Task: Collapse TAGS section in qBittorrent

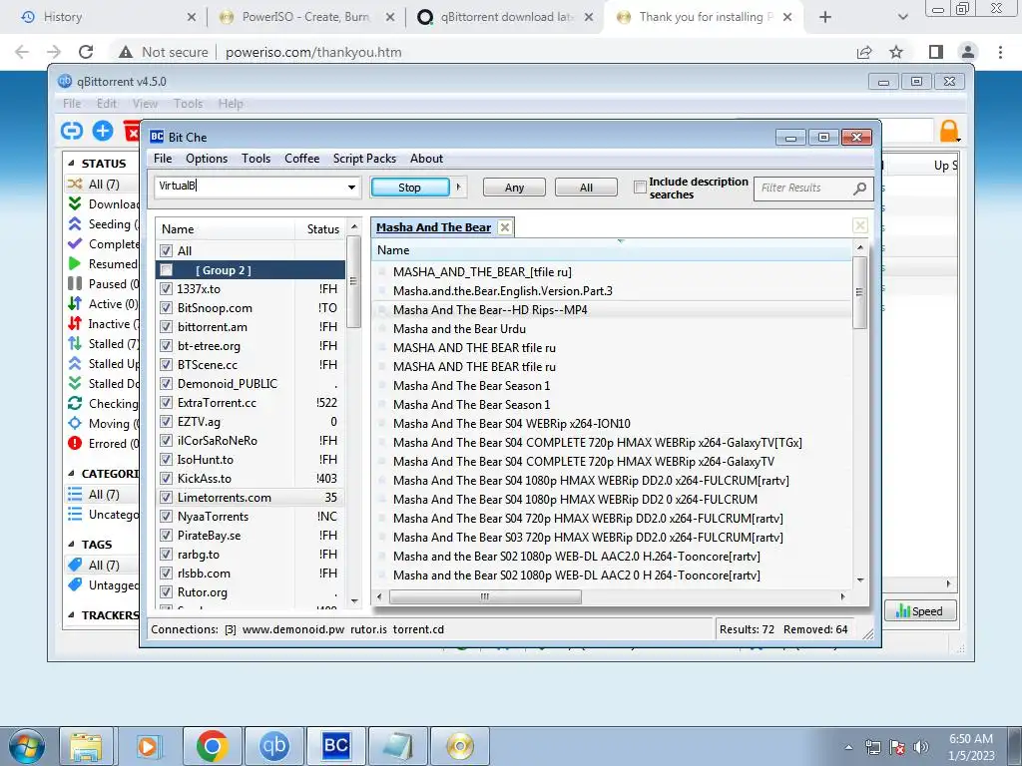Action: (x=72, y=544)
